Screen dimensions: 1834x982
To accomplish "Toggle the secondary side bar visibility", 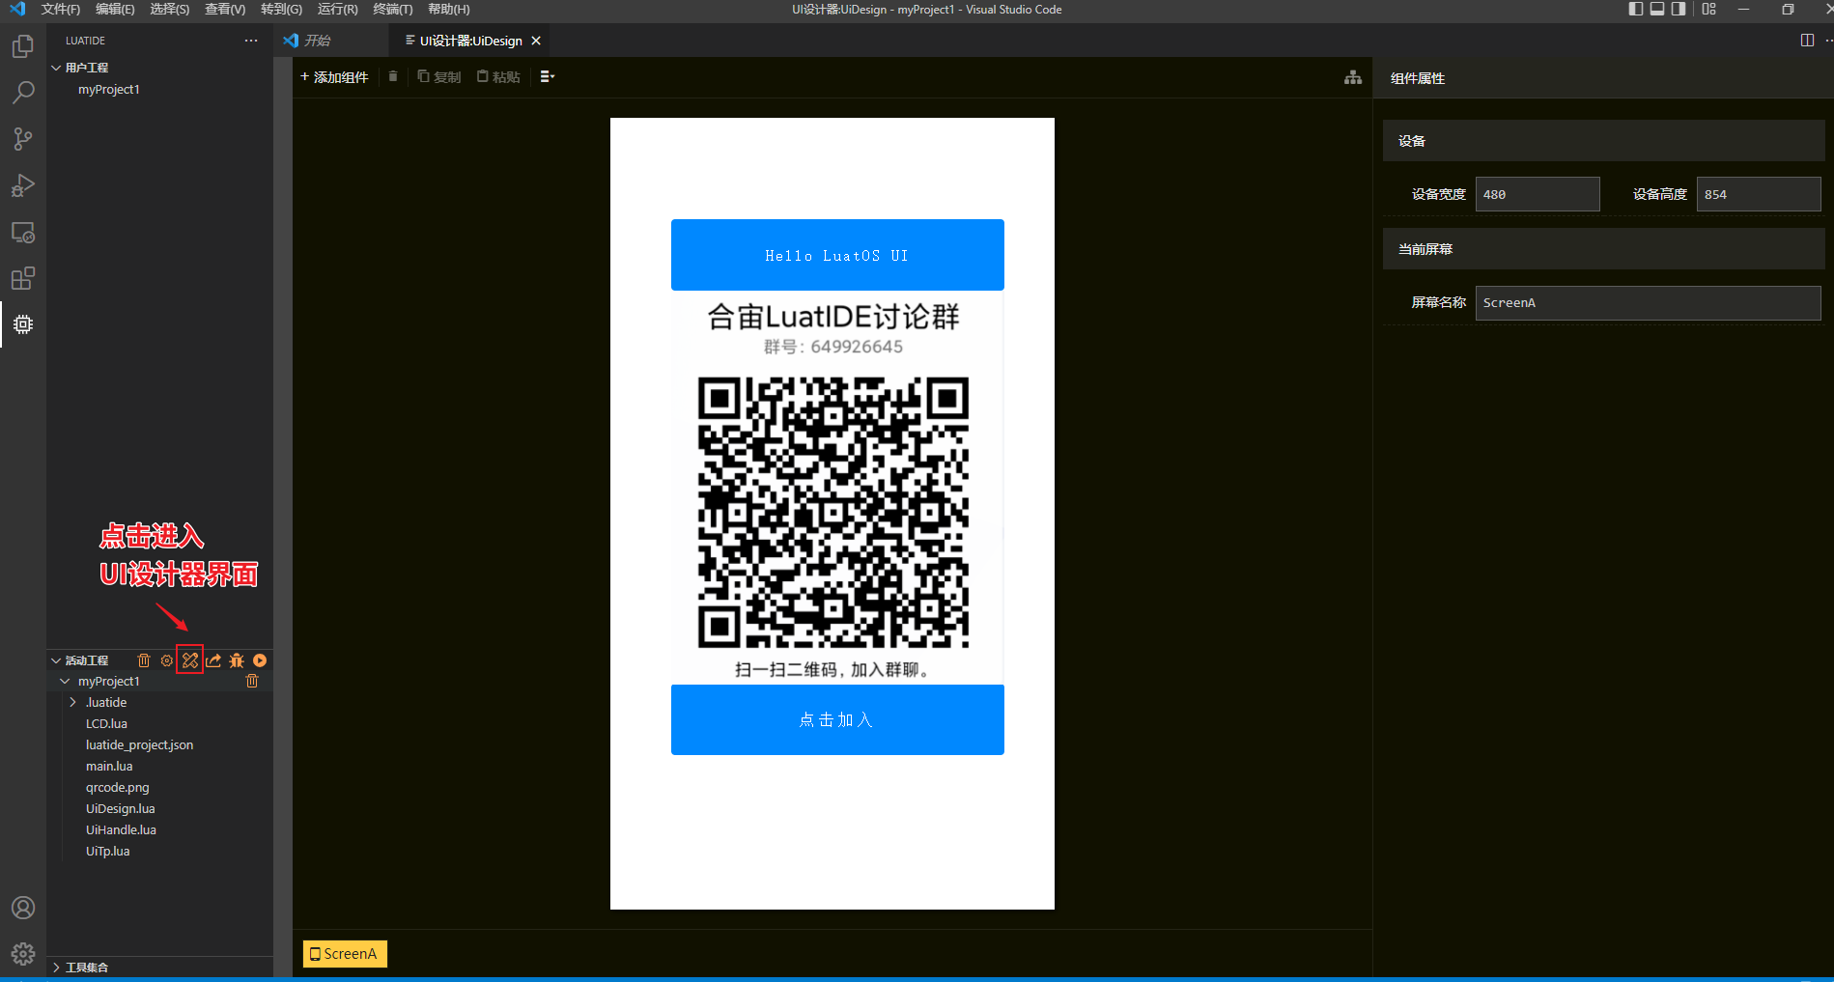I will tap(1679, 10).
